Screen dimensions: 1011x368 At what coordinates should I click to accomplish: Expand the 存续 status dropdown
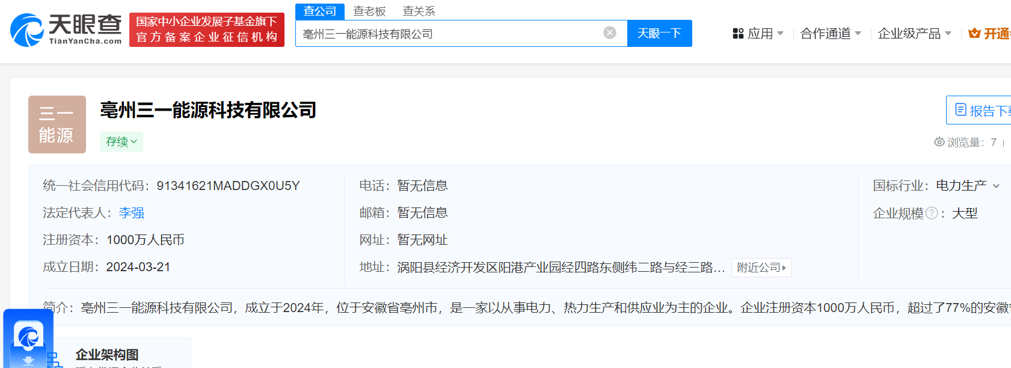coord(121,142)
